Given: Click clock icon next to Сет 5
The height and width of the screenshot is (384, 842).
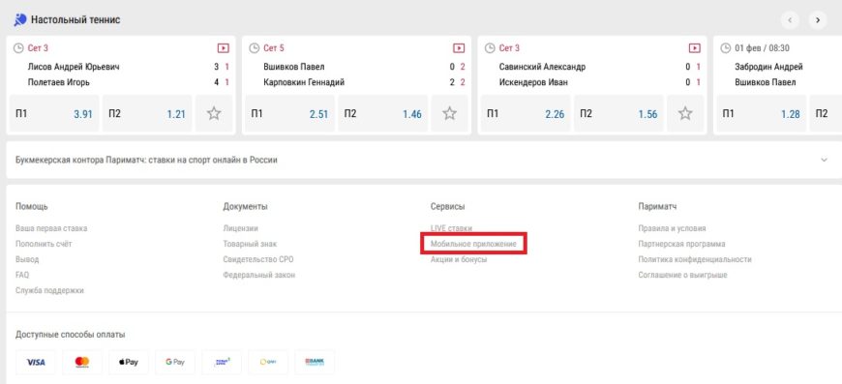Looking at the screenshot, I should tap(255, 48).
